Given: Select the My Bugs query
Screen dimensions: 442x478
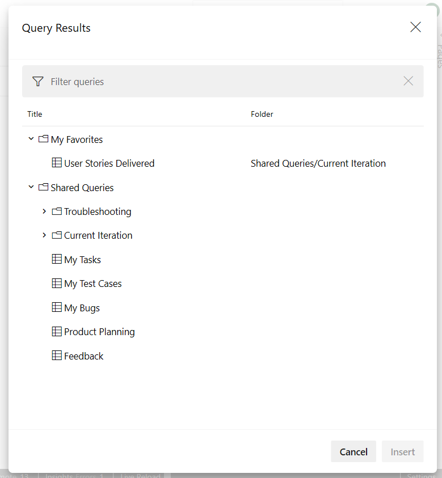Looking at the screenshot, I should tap(82, 308).
